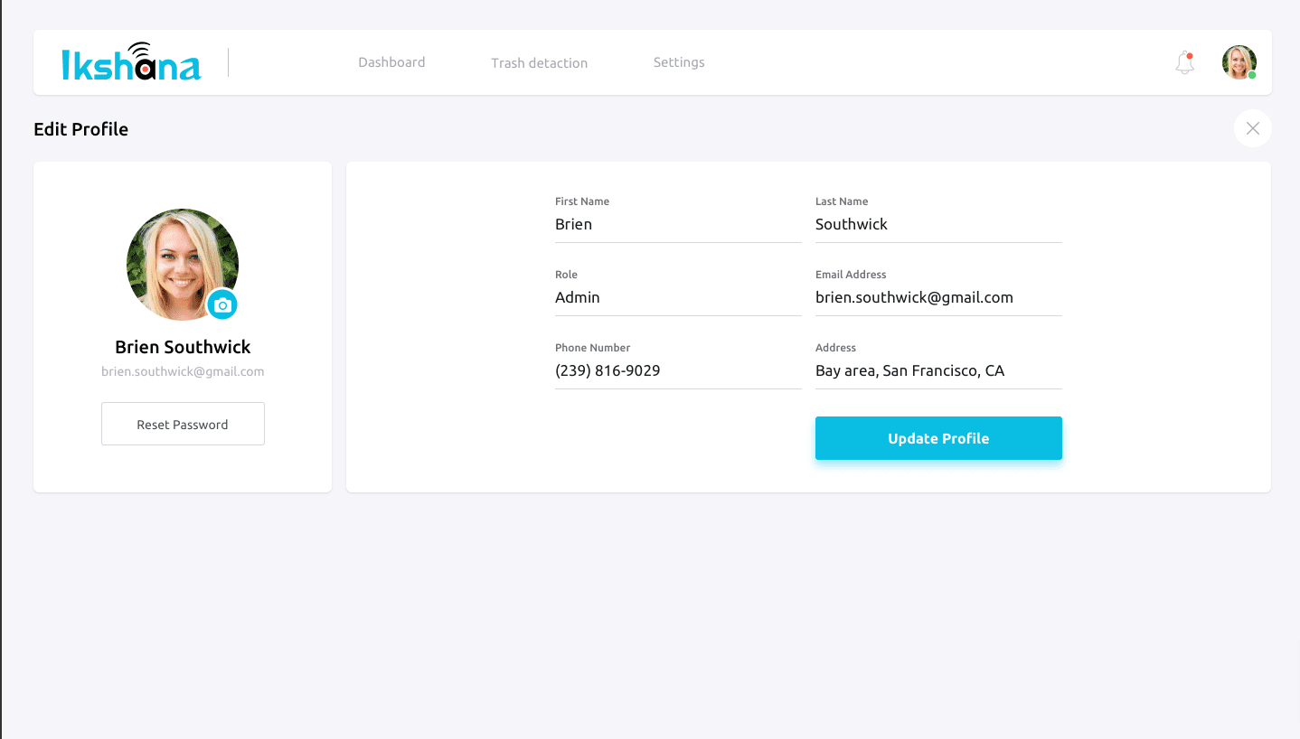This screenshot has height=739, width=1300.
Task: Click the Ikshana logo
Action: 131,62
